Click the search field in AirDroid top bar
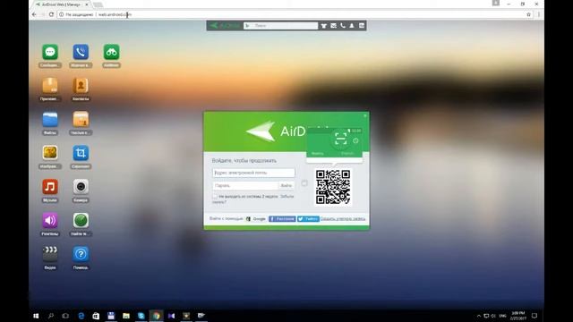The width and height of the screenshot is (573, 322). pyautogui.click(x=280, y=26)
